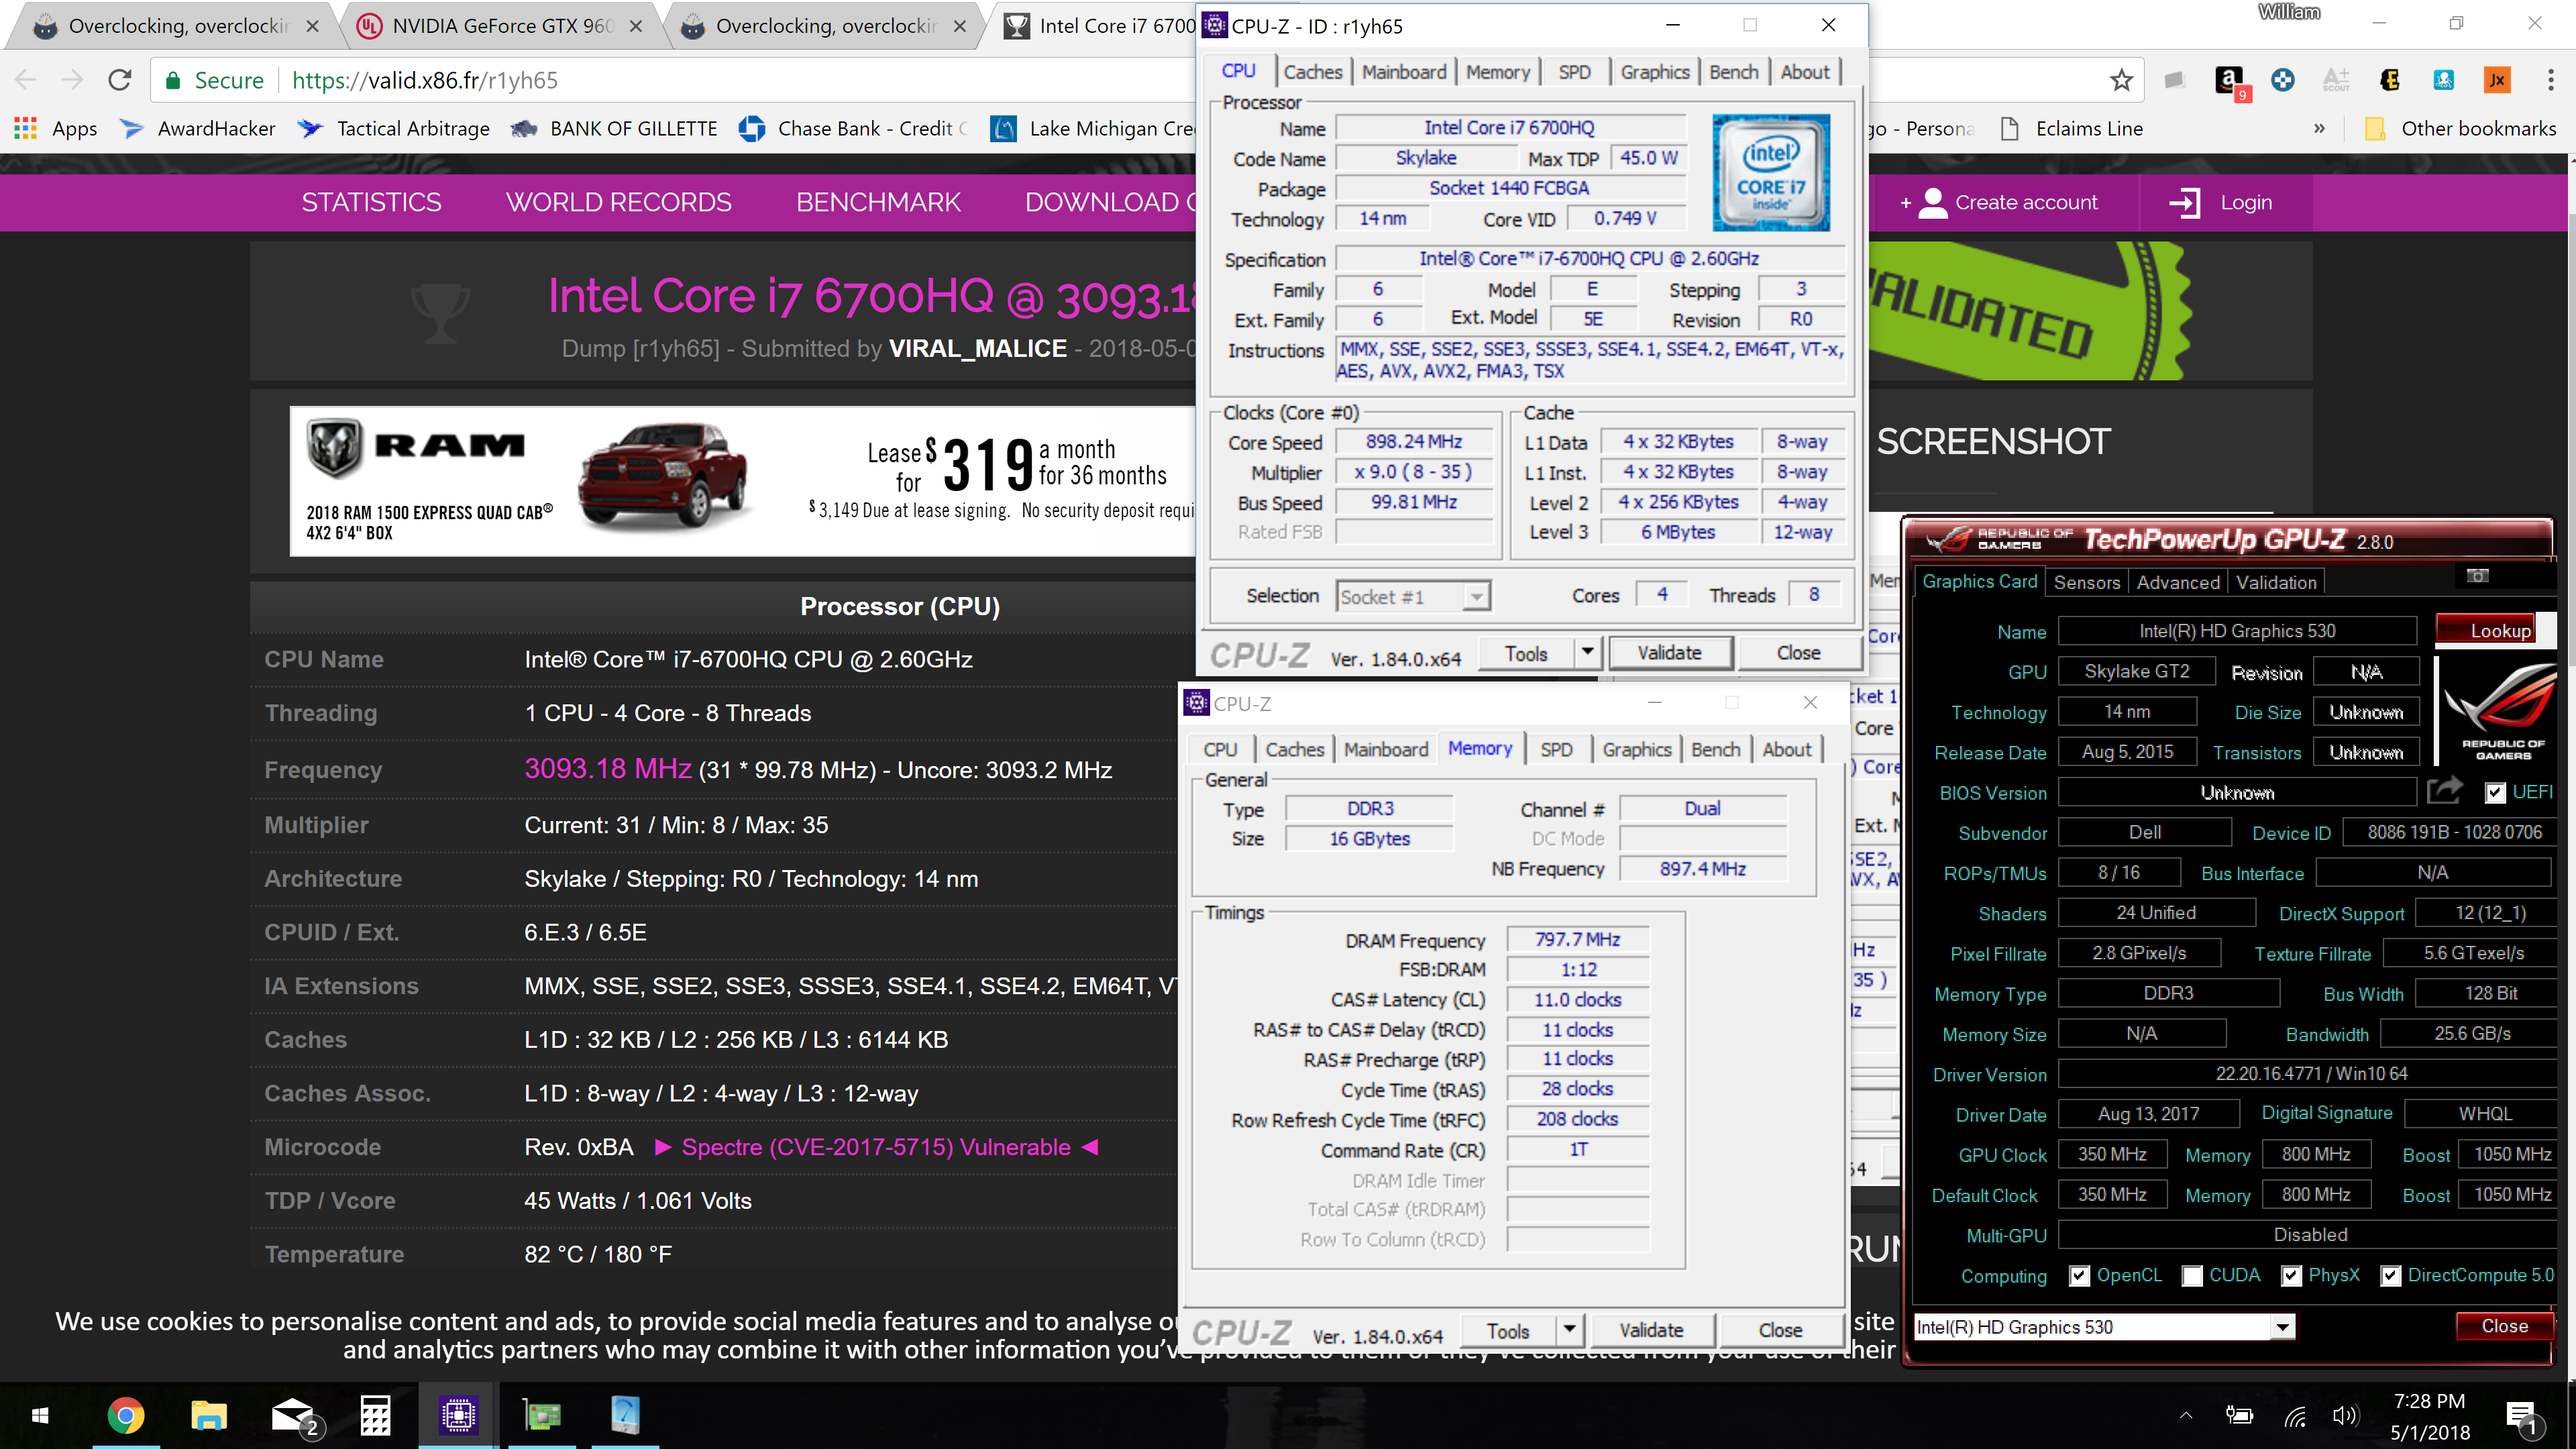Image resolution: width=2576 pixels, height=1449 pixels.
Task: Open the STATISTICS link on the website
Action: (371, 203)
